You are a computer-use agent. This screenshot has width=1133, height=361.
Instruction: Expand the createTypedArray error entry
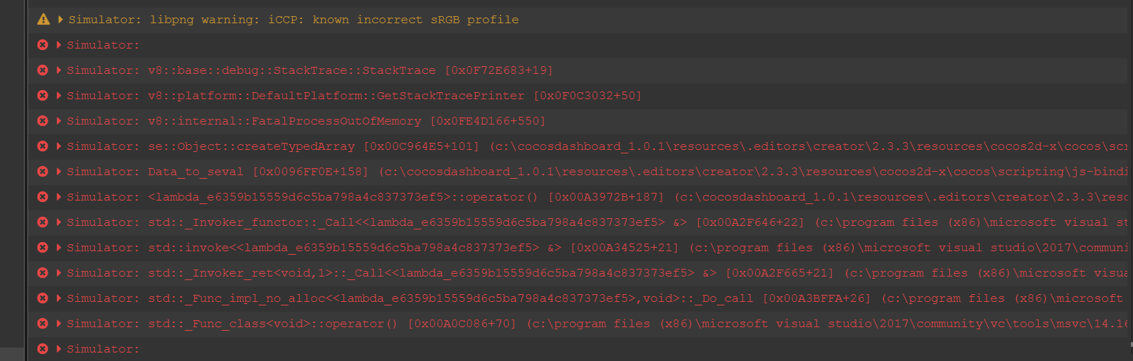click(x=59, y=146)
